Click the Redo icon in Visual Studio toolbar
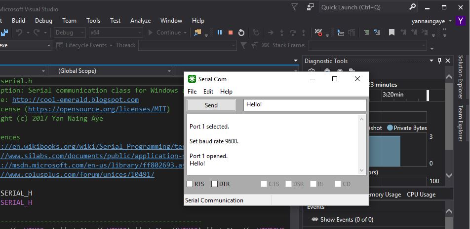 (37, 33)
